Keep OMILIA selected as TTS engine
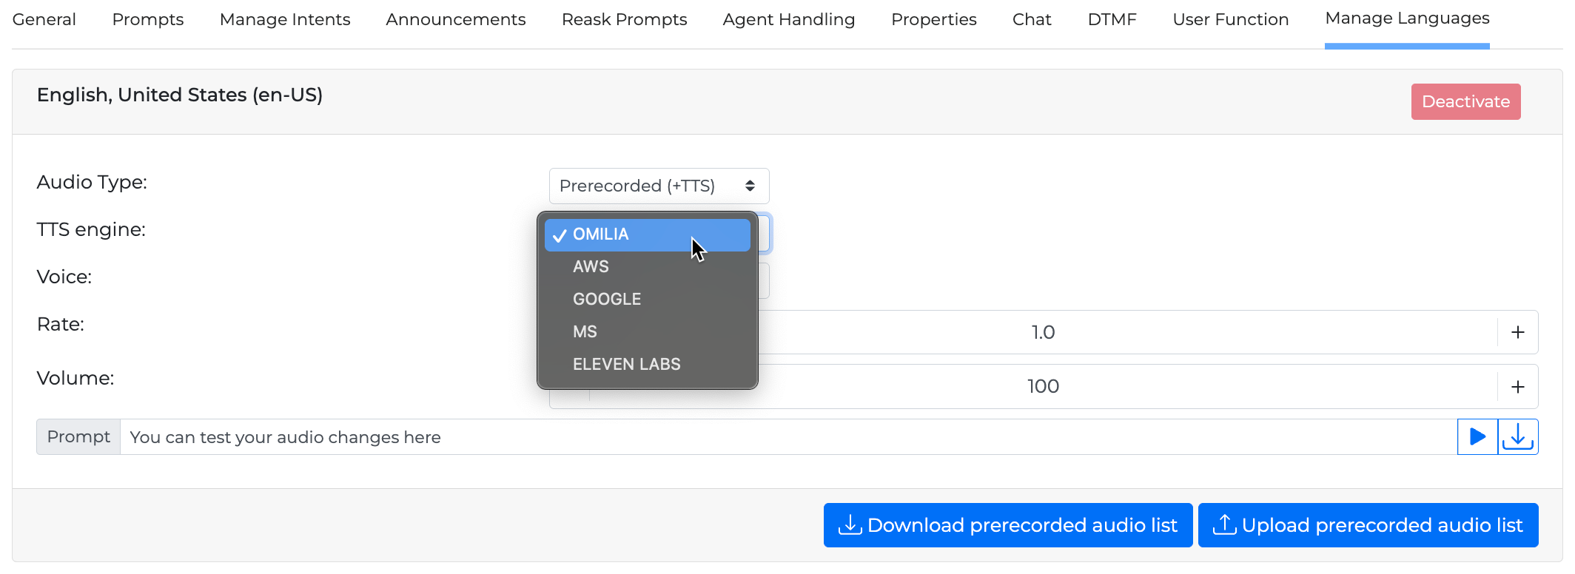This screenshot has width=1575, height=574. pyautogui.click(x=600, y=234)
